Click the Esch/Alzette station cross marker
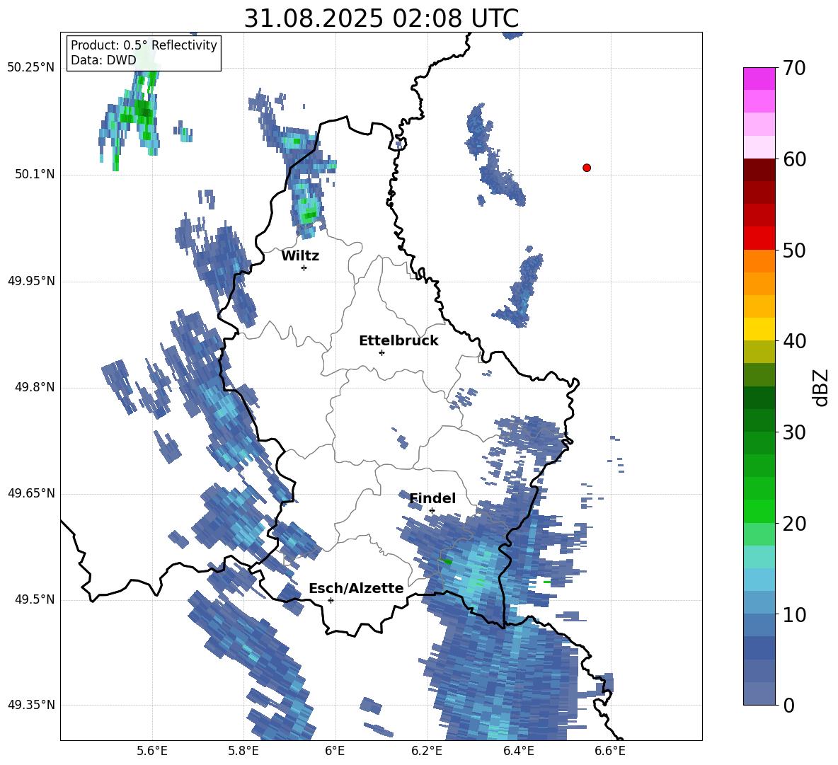This screenshot has width=838, height=765. click(x=331, y=600)
